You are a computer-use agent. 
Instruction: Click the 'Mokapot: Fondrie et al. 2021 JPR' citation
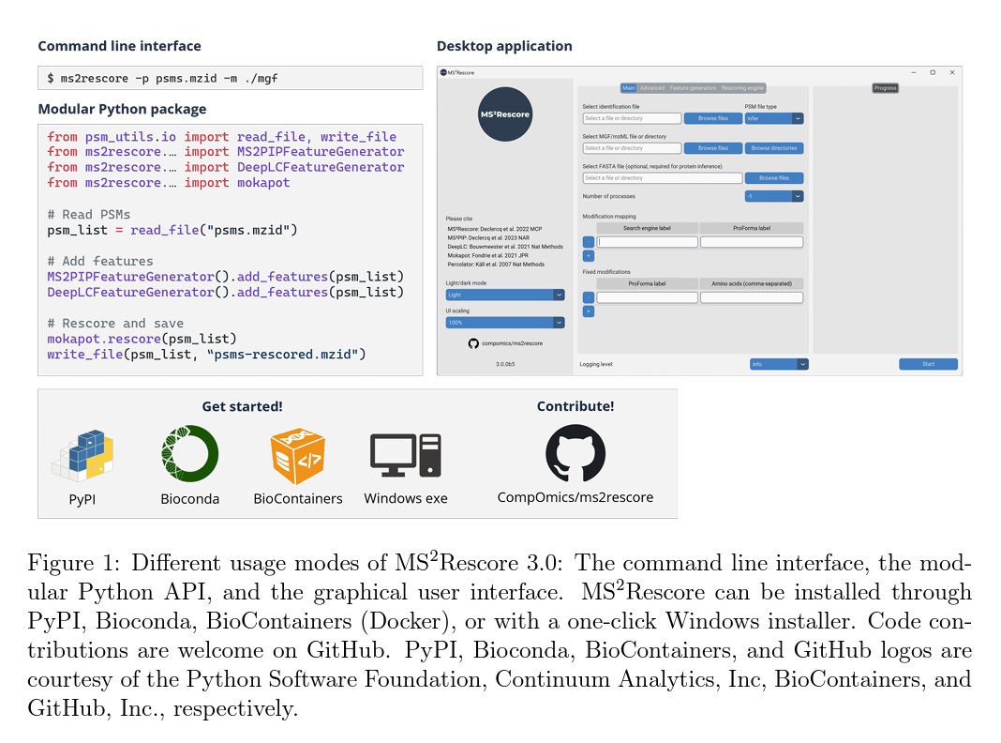point(487,255)
